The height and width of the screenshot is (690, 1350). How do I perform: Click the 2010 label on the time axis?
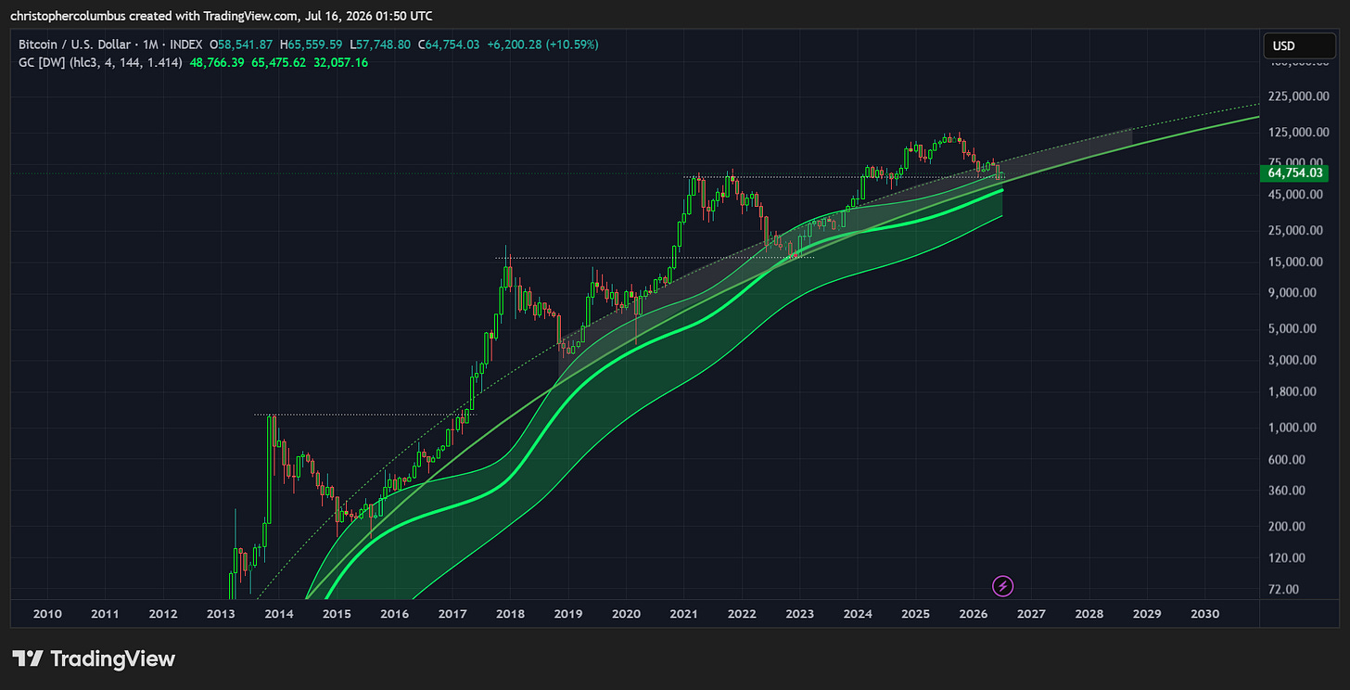(x=47, y=614)
